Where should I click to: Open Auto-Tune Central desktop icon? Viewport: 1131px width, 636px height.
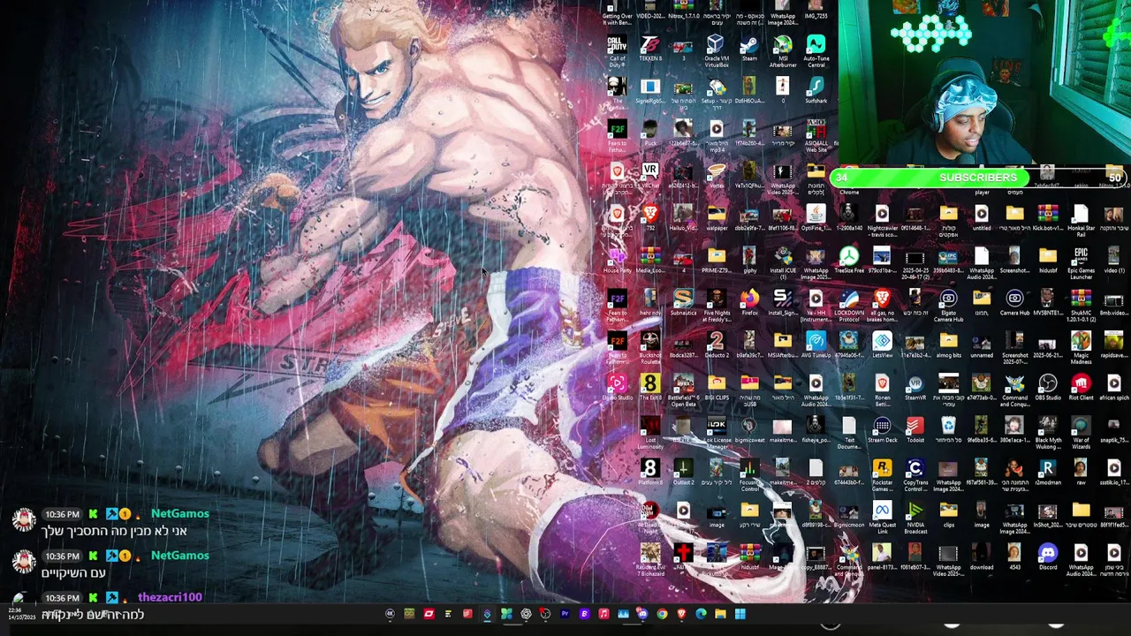[816, 49]
